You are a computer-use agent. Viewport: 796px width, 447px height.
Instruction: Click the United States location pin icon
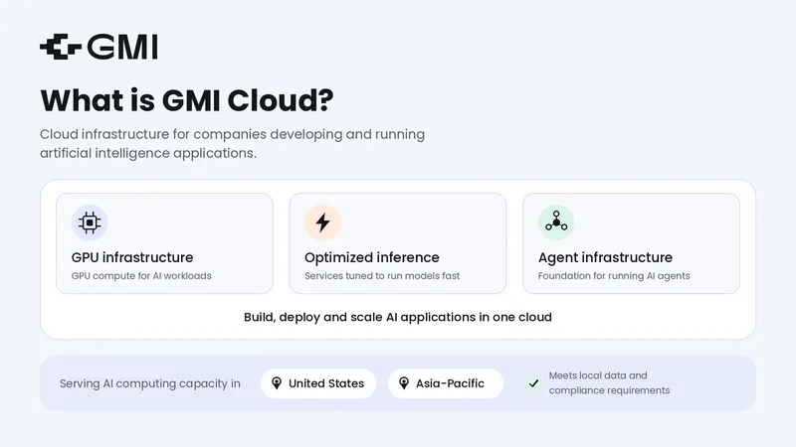click(x=277, y=383)
